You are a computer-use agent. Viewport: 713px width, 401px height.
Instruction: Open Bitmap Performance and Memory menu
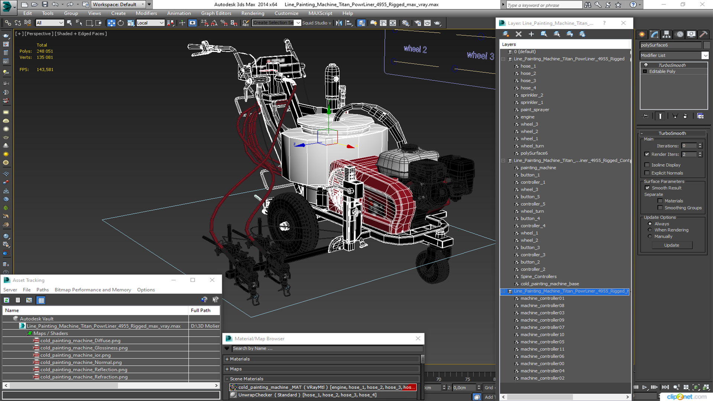[x=92, y=290]
